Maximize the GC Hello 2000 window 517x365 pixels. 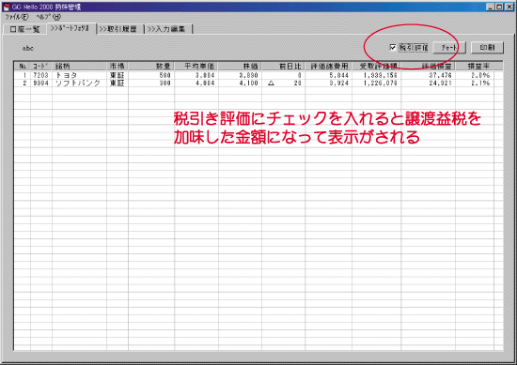(499, 7)
